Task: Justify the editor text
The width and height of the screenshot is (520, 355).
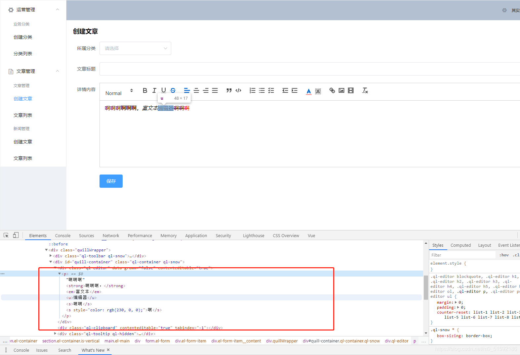Action: point(215,90)
